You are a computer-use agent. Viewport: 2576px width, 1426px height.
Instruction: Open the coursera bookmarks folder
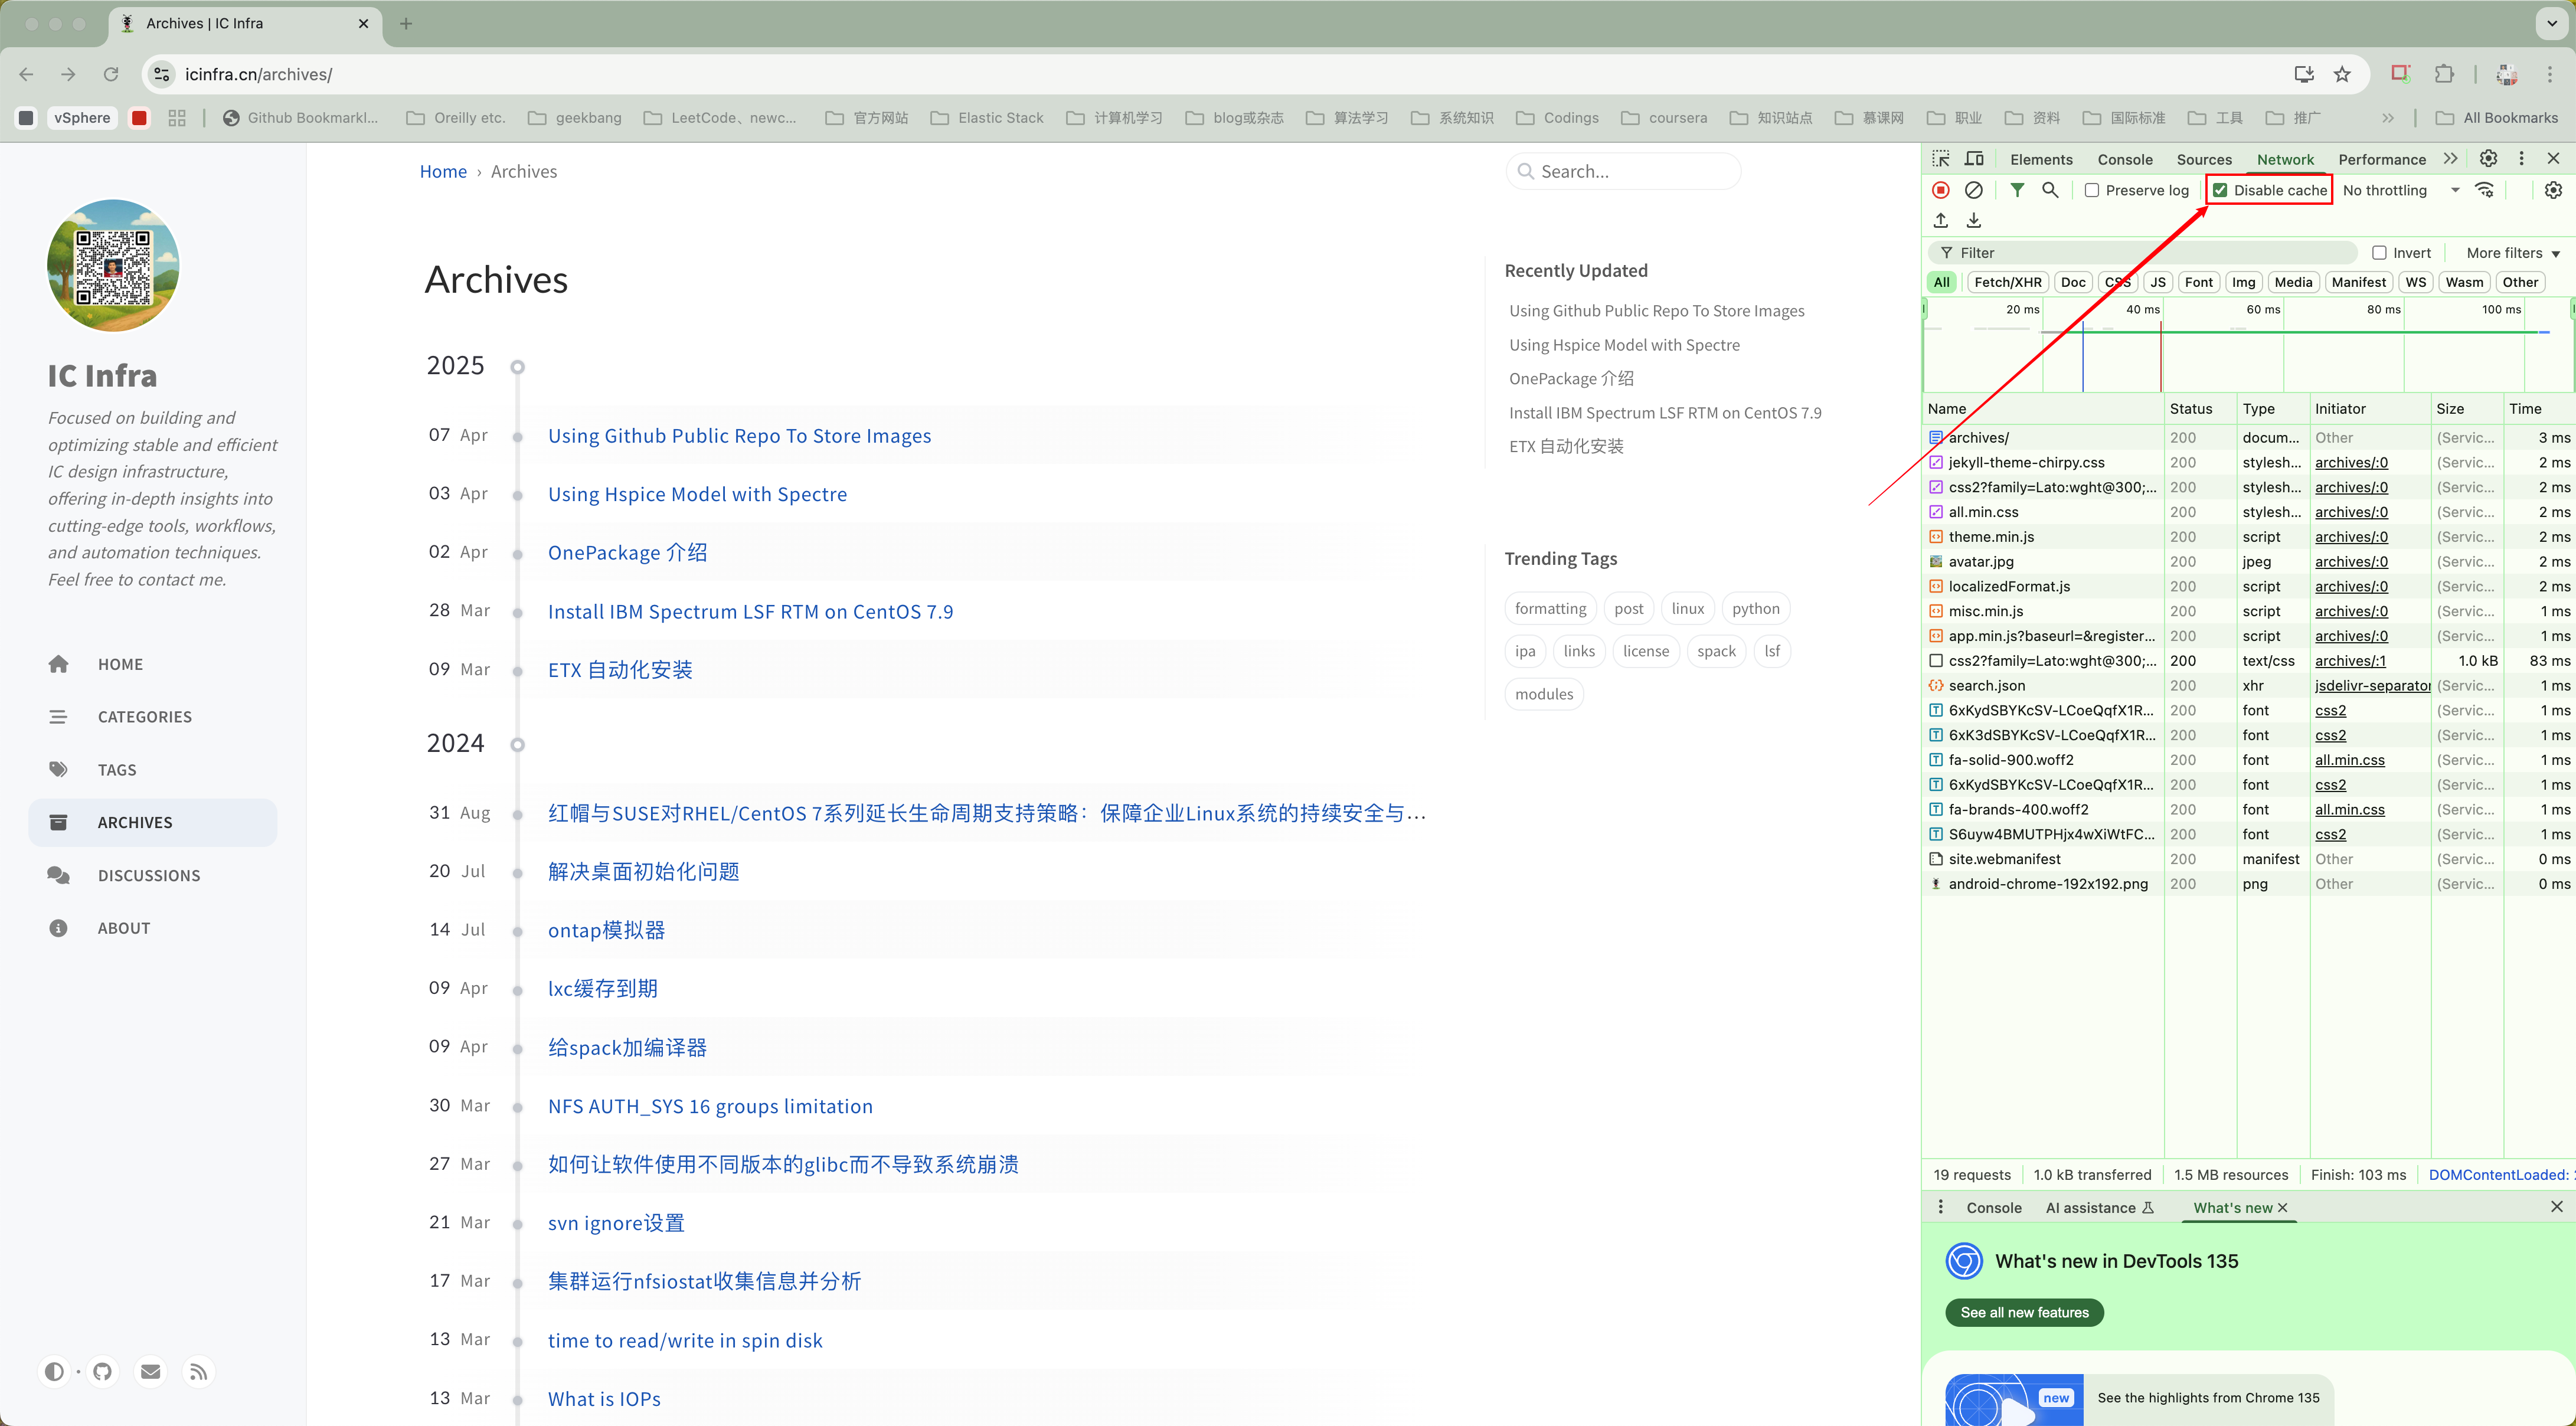[1664, 118]
